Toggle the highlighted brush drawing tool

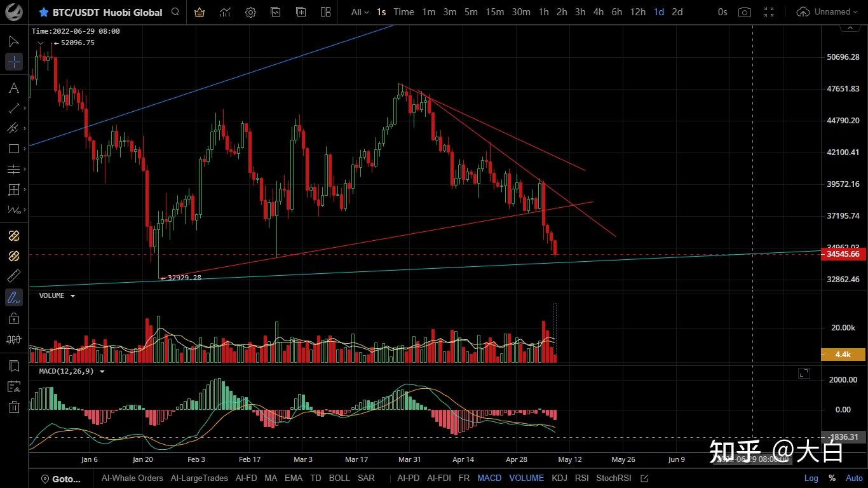tap(13, 297)
